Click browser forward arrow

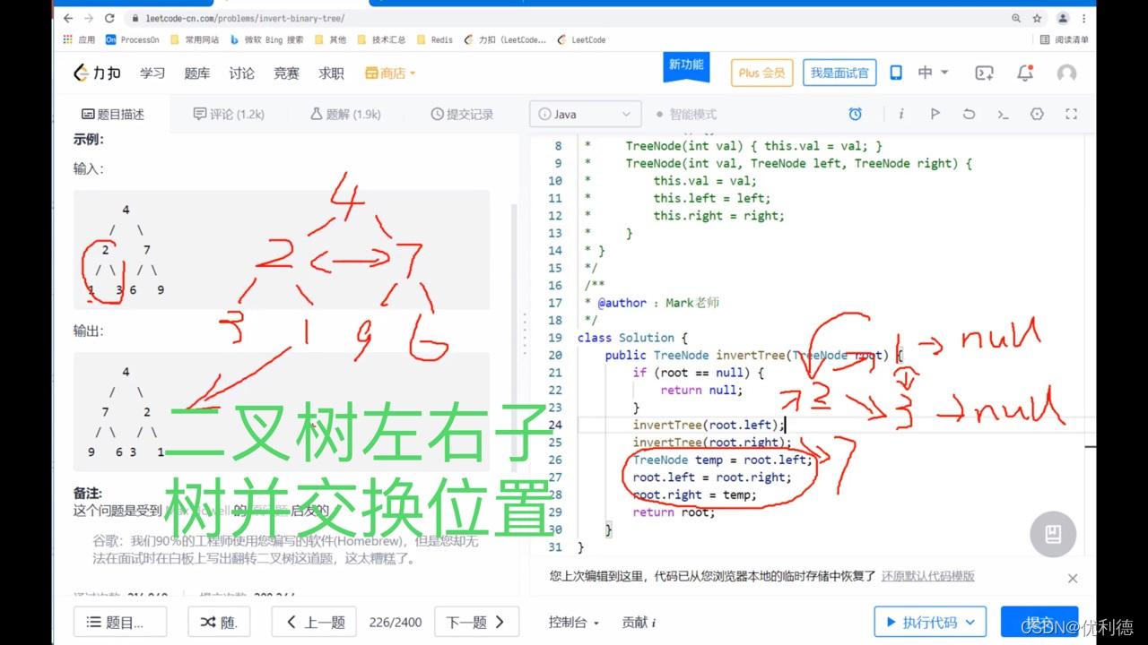[89, 18]
